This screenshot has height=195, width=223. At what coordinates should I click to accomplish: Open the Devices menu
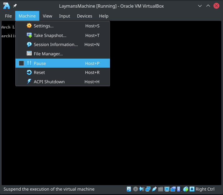point(85,16)
